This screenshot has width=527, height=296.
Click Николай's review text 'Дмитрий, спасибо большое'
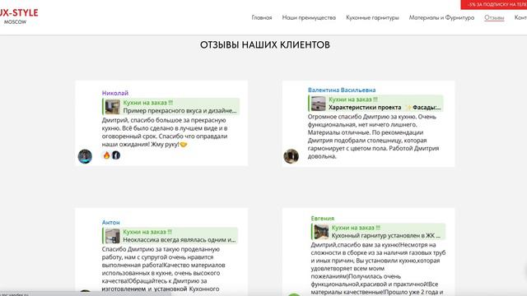pyautogui.click(x=138, y=120)
